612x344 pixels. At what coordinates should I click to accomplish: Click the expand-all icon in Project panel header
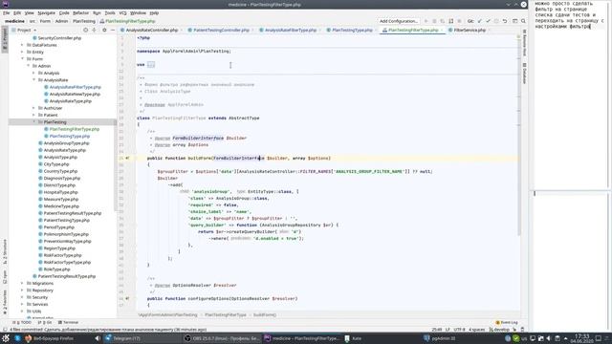tap(94, 30)
